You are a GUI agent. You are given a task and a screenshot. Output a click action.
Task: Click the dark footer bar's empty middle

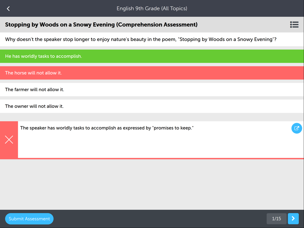(x=159, y=219)
